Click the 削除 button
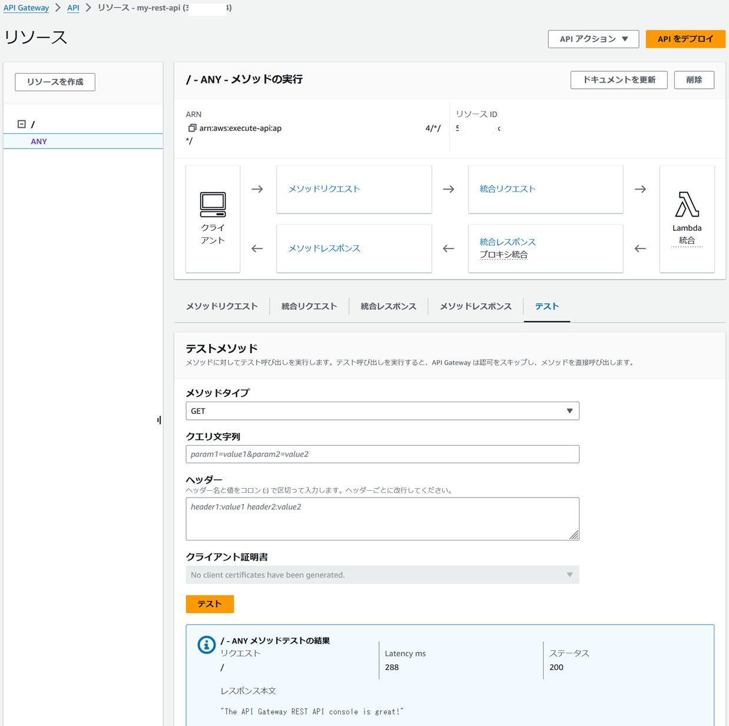729x726 pixels. pos(694,79)
